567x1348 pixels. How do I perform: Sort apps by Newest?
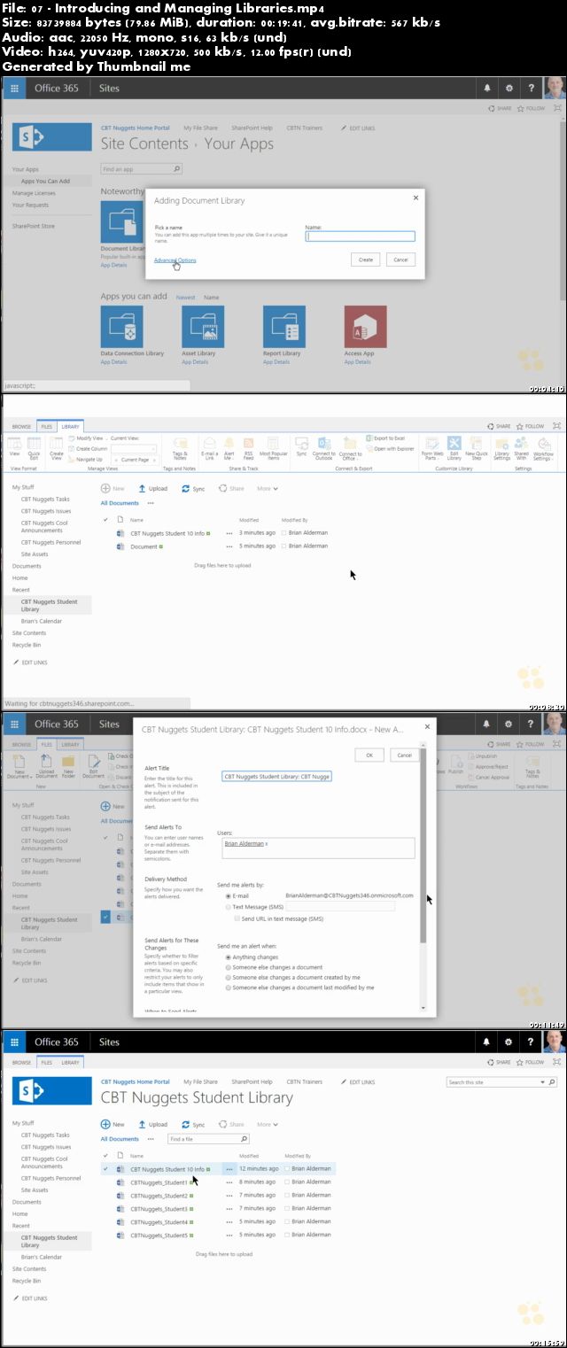(x=185, y=298)
